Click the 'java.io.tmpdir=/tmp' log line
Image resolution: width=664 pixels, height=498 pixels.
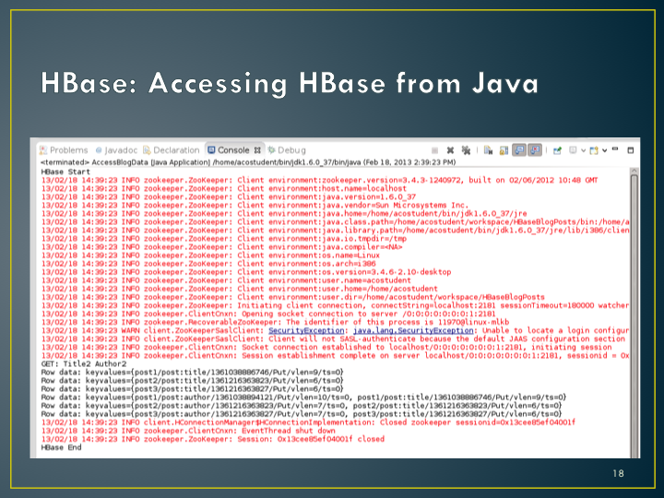[223, 239]
